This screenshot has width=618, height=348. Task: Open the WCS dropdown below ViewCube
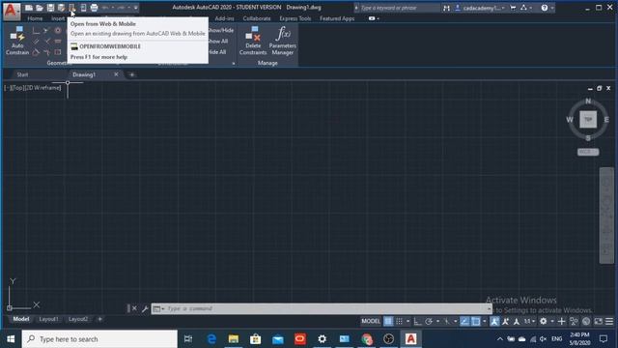pyautogui.click(x=588, y=152)
